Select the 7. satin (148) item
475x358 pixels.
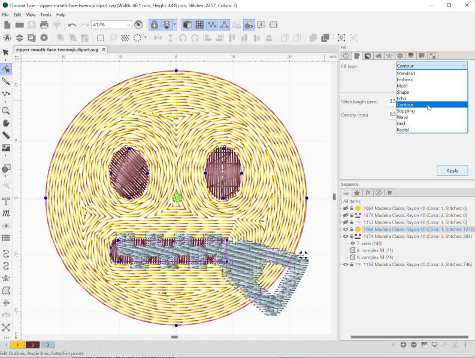(x=369, y=243)
